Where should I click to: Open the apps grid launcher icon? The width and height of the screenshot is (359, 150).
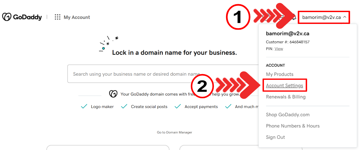pos(57,17)
